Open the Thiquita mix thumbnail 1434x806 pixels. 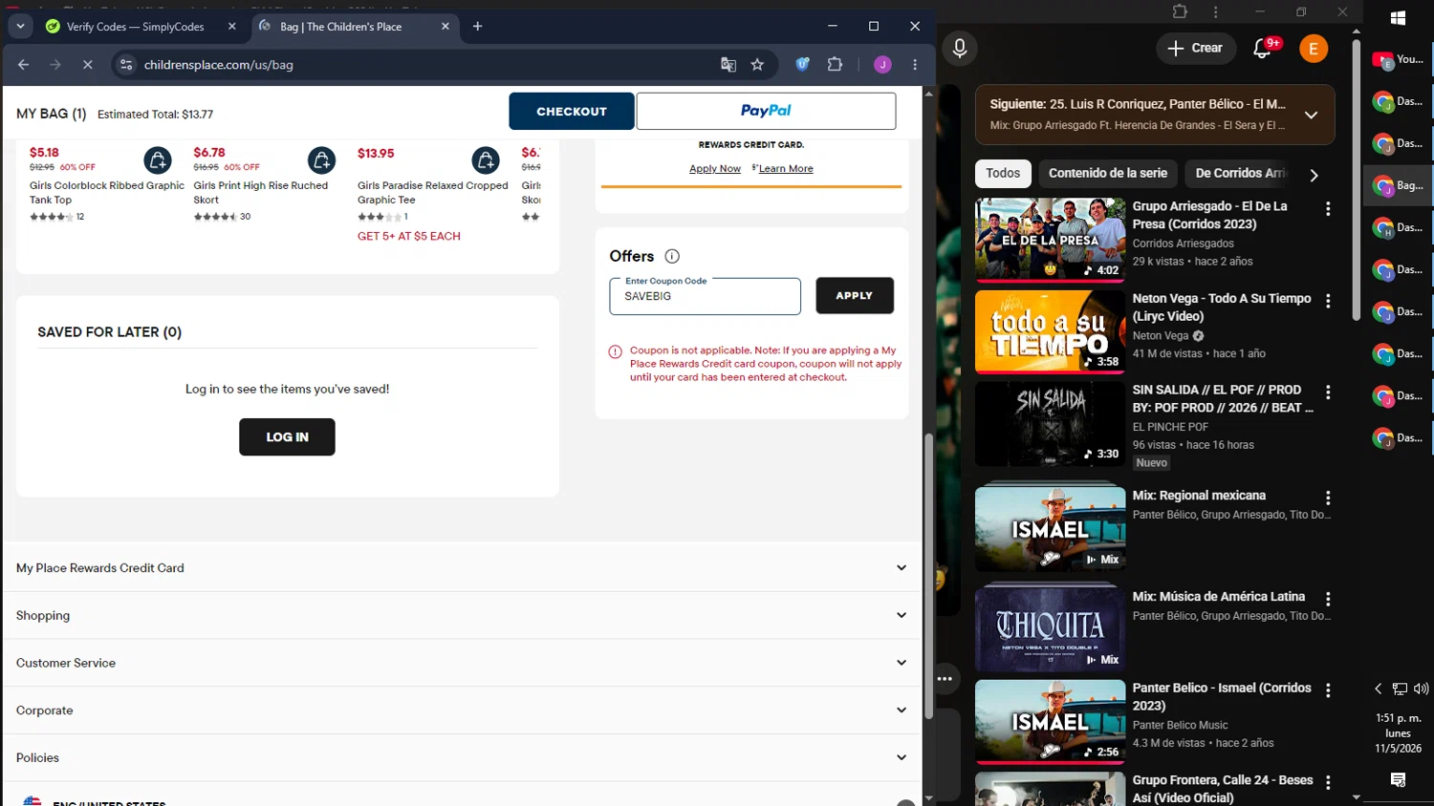(x=1050, y=629)
